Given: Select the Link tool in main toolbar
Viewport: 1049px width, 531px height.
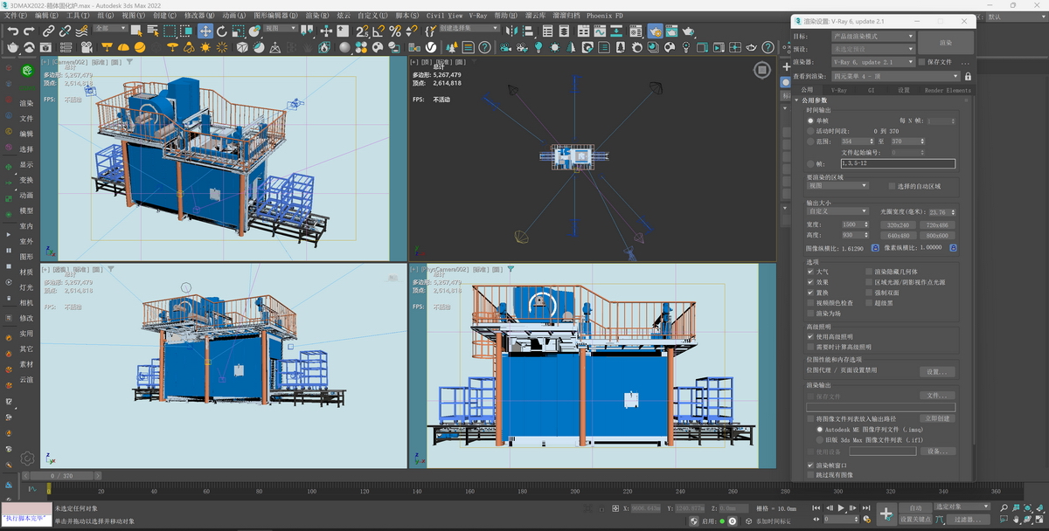Looking at the screenshot, I should (49, 31).
